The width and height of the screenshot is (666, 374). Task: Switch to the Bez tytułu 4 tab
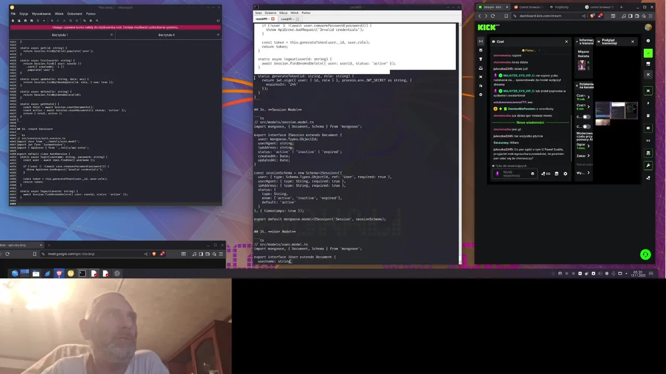point(166,35)
